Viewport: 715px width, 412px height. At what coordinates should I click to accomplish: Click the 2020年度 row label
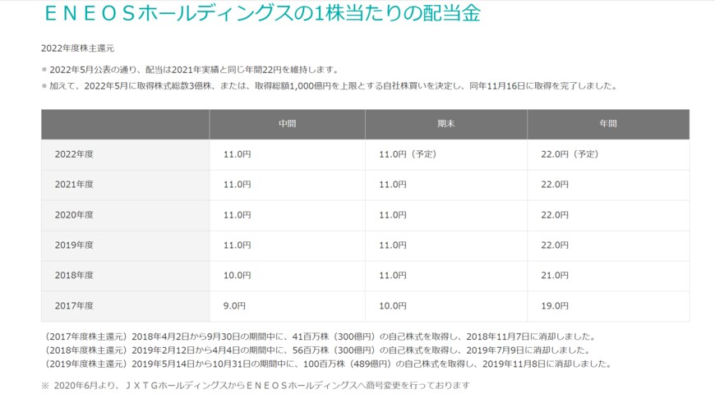click(x=74, y=215)
